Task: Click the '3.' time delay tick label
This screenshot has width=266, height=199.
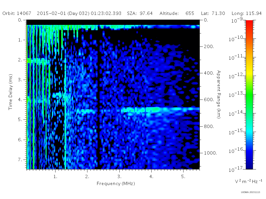Action: tap(20, 80)
